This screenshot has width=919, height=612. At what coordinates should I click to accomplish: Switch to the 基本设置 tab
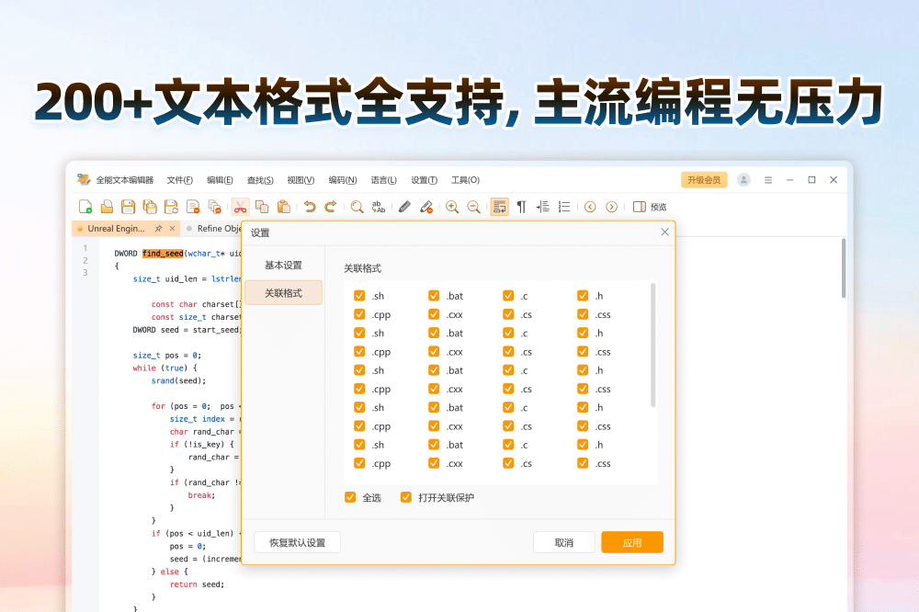283,266
